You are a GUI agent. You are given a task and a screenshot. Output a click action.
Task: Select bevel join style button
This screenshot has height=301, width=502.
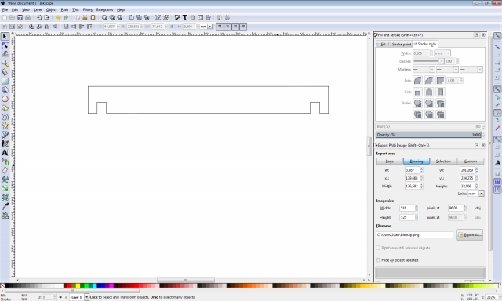429,80
